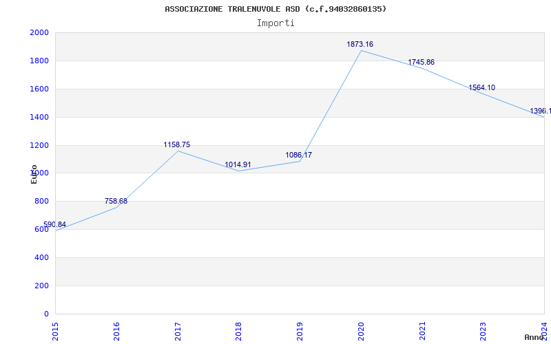Image resolution: width=551 pixels, height=344 pixels.
Task: Click the x-axis year 2023
Action: point(484,332)
